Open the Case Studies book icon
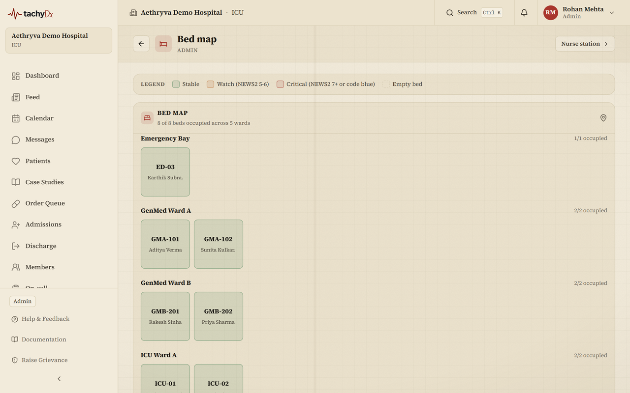630x393 pixels. click(x=16, y=182)
